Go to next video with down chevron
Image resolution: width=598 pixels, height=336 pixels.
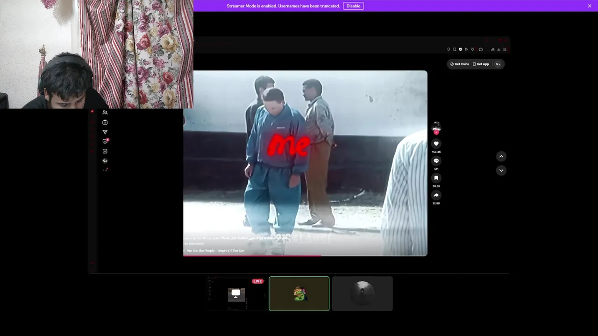click(501, 170)
